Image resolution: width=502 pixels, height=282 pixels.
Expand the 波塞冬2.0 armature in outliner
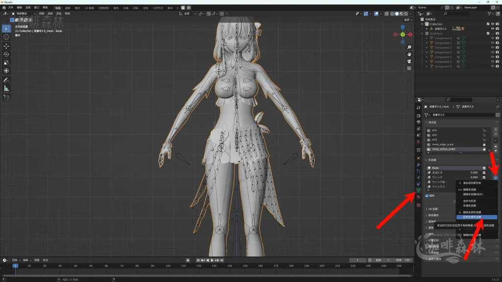tap(427, 29)
